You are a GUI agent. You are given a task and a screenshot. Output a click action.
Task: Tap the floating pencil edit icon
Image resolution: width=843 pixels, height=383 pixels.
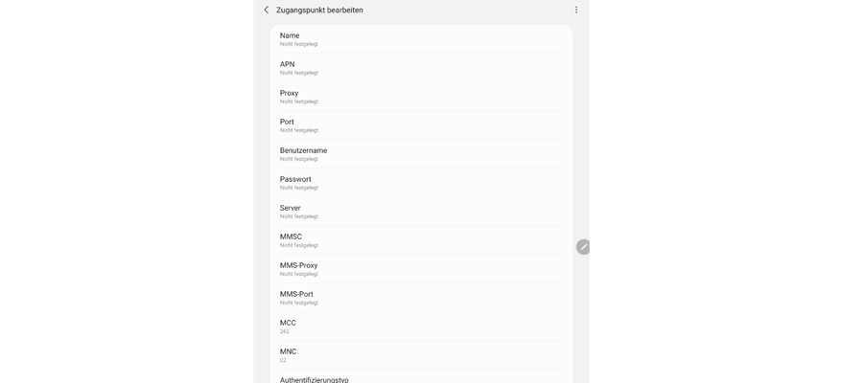583,247
